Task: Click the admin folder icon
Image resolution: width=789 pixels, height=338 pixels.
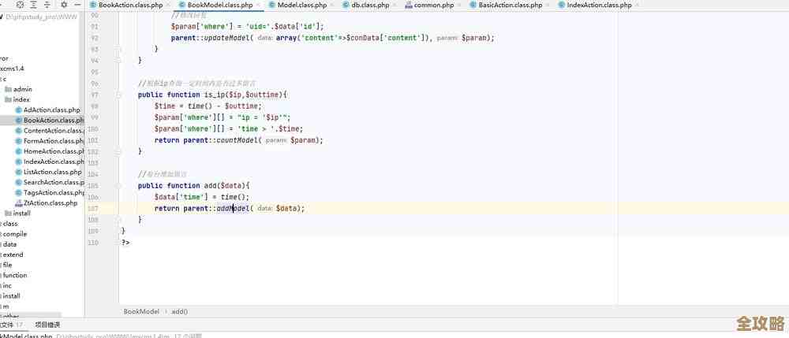Action: (x=7, y=90)
